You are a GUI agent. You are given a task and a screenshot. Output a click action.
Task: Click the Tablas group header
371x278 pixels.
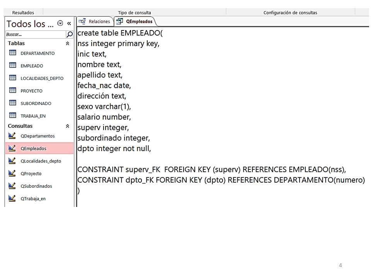(x=16, y=43)
